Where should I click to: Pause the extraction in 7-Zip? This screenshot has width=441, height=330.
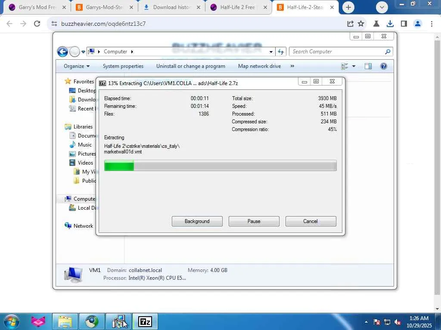(254, 221)
